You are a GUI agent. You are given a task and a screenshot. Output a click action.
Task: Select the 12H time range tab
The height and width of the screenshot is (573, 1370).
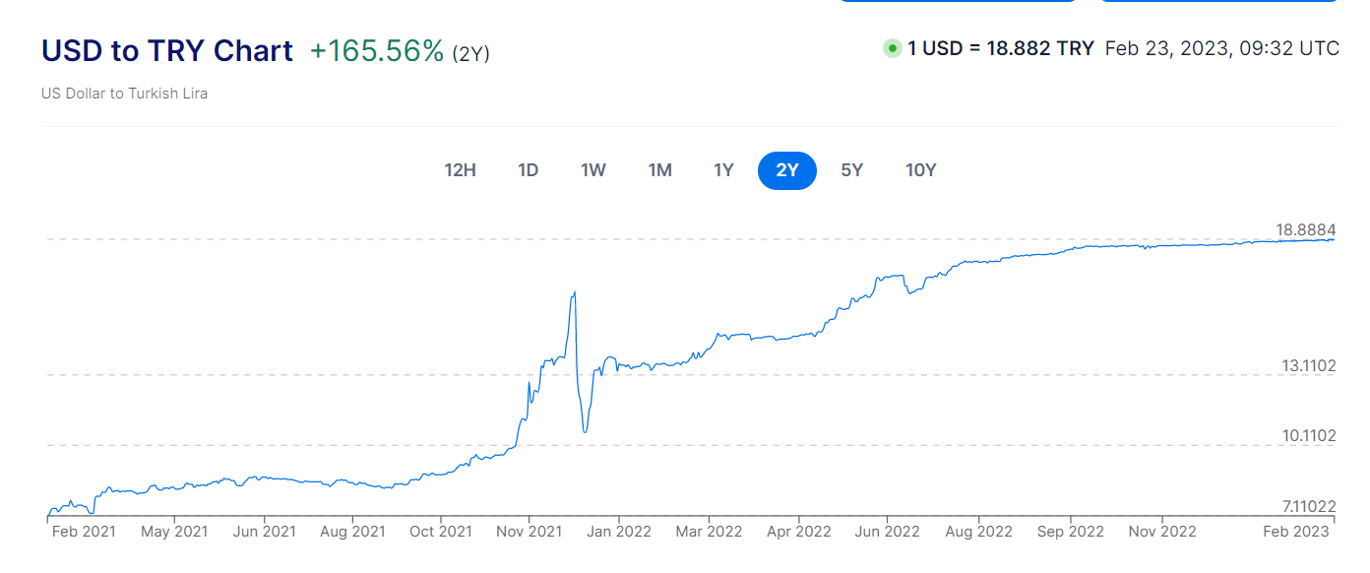460,170
